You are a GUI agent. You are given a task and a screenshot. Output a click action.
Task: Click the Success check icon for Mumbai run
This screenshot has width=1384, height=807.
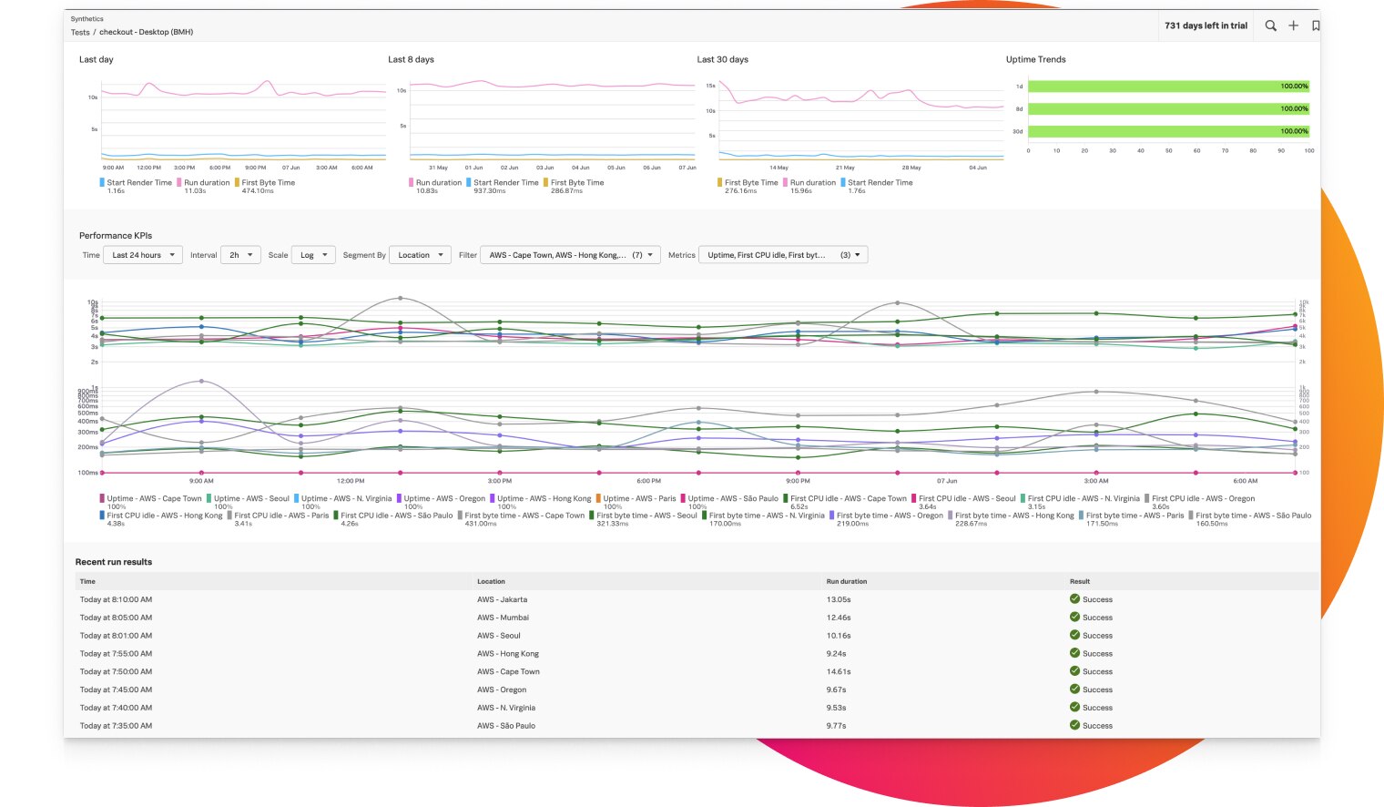coord(1074,618)
